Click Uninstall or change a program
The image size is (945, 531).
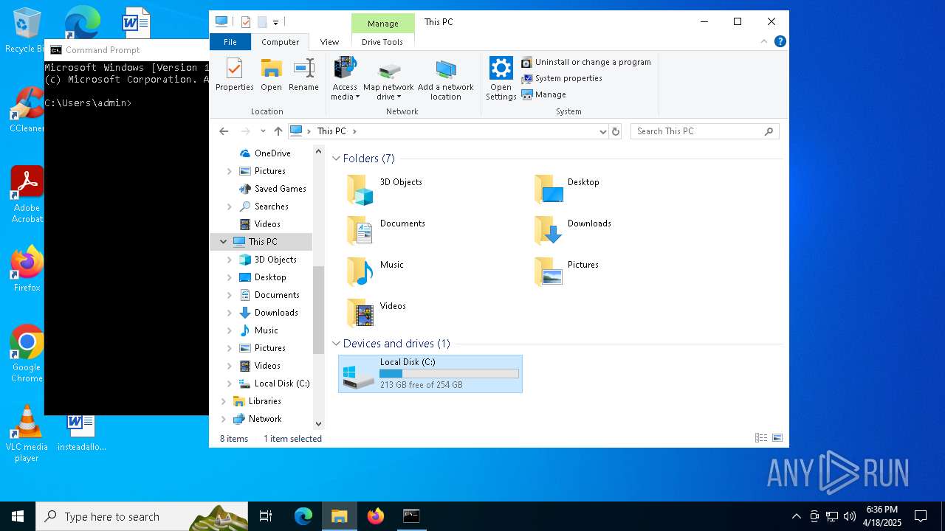coord(586,62)
